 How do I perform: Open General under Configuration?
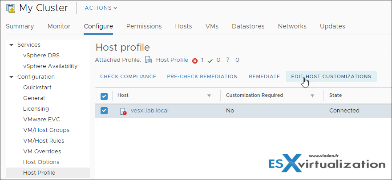coord(34,98)
